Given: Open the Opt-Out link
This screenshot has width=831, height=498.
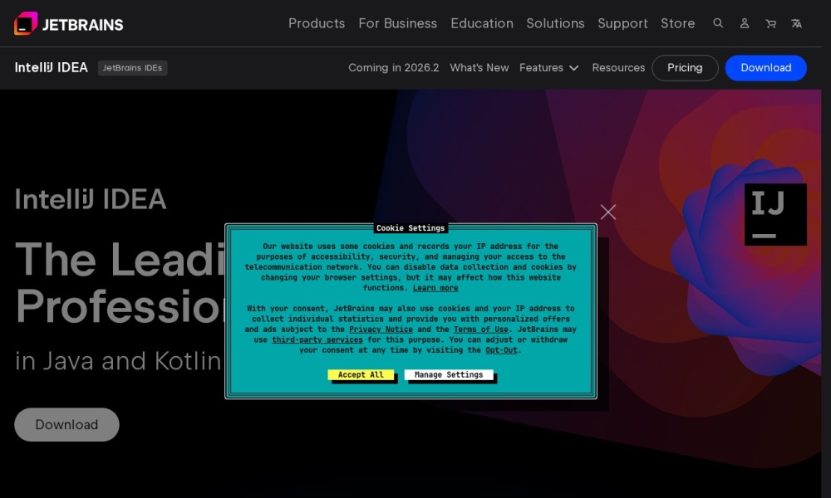Looking at the screenshot, I should [501, 349].
